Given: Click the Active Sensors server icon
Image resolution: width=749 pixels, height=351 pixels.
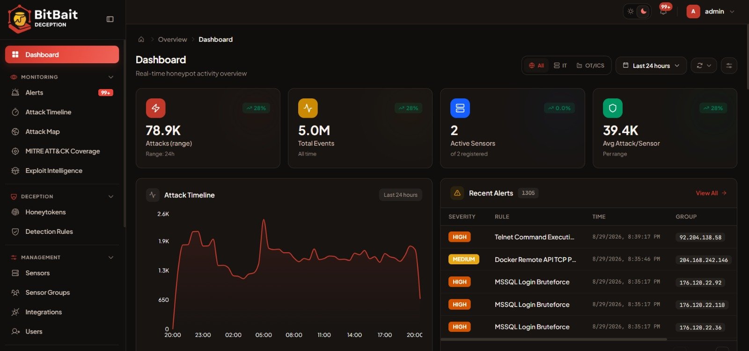Looking at the screenshot, I should pyautogui.click(x=460, y=108).
